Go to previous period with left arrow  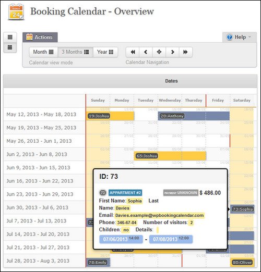point(146,52)
